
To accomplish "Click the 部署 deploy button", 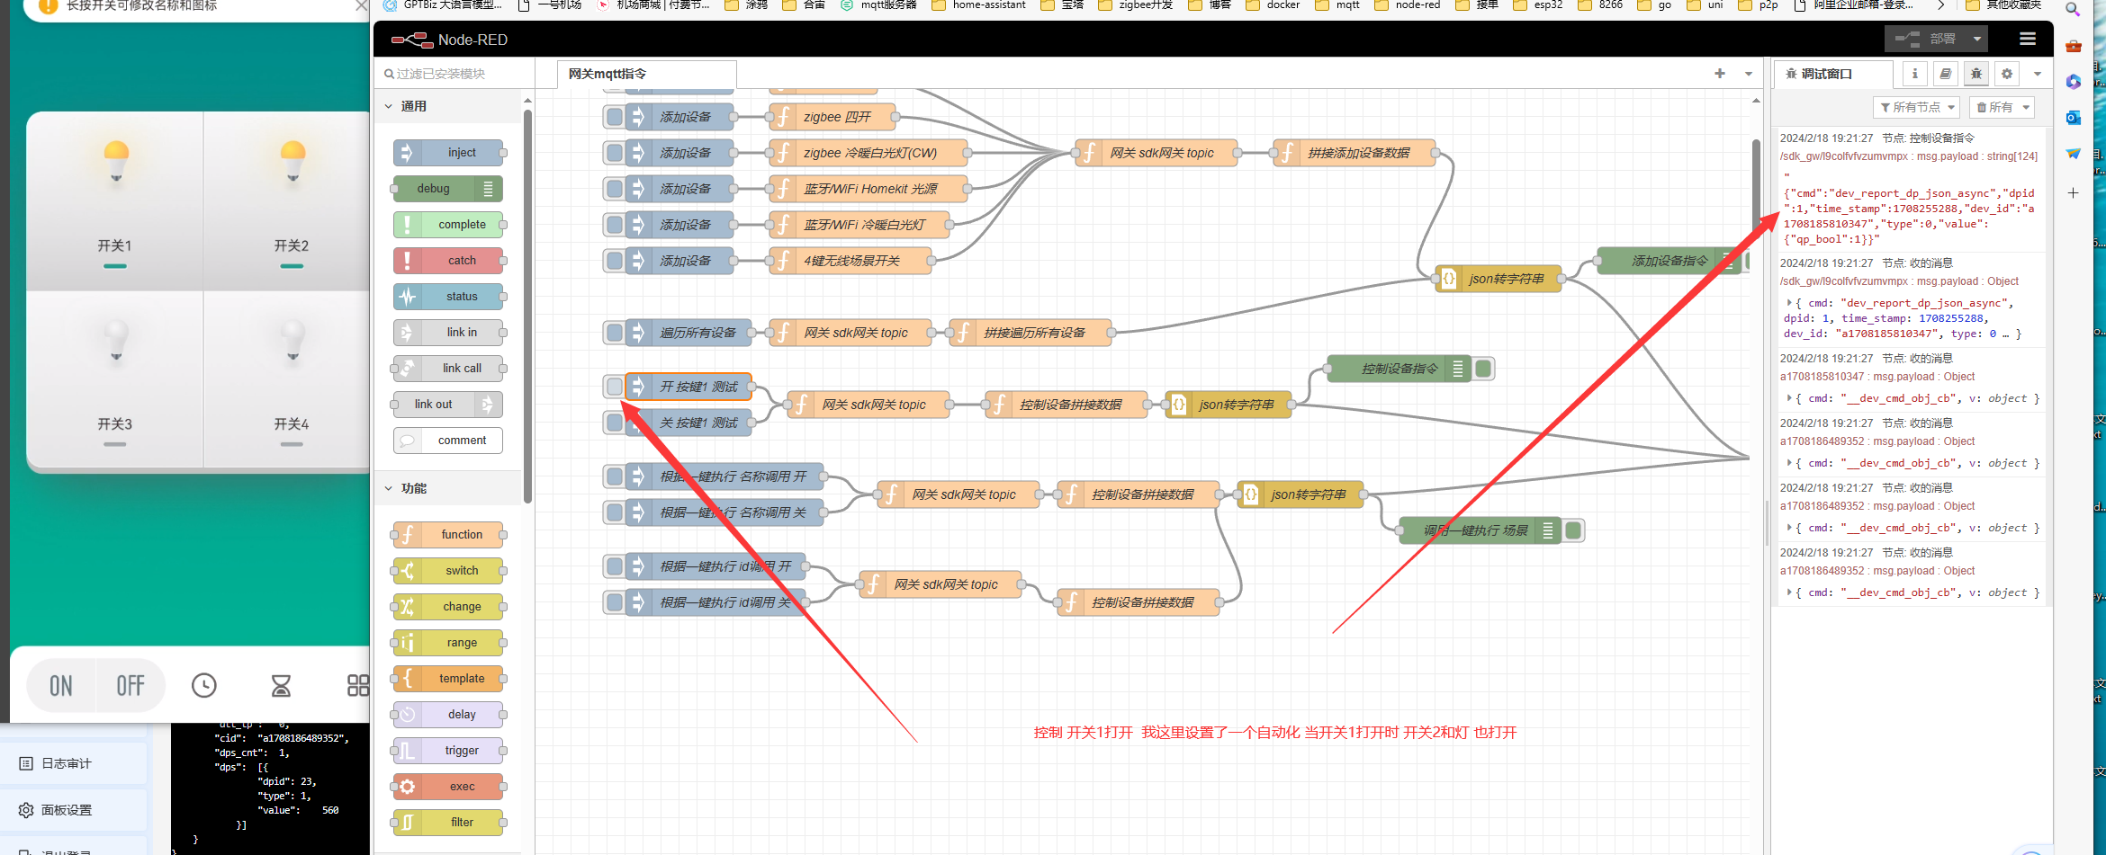I will [1926, 39].
